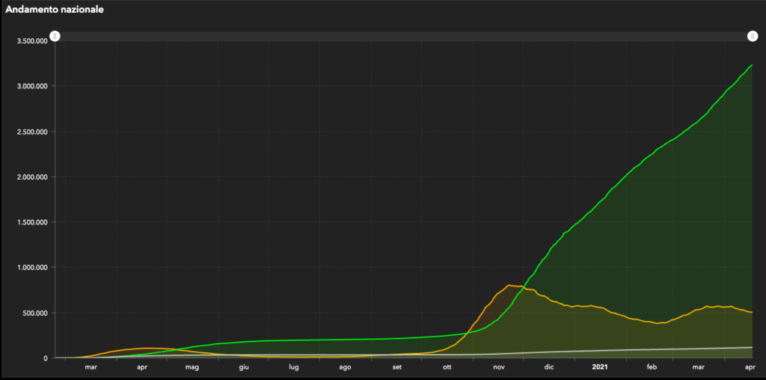Click the 3.500.000 y-axis label
This screenshot has width=766, height=380.
pyautogui.click(x=32, y=41)
